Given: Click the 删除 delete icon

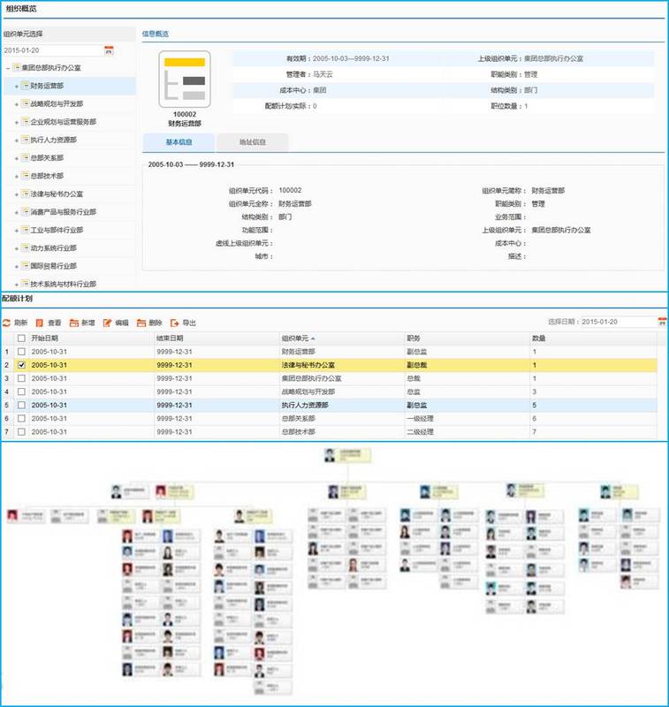Looking at the screenshot, I should [141, 323].
